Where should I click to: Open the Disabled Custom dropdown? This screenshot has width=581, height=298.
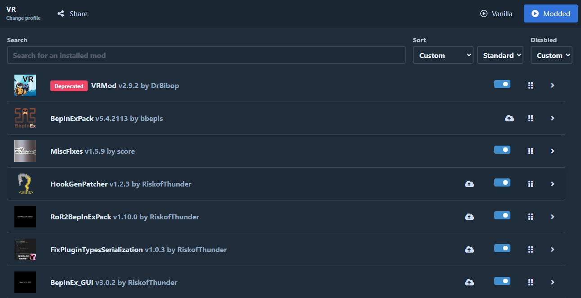(551, 55)
